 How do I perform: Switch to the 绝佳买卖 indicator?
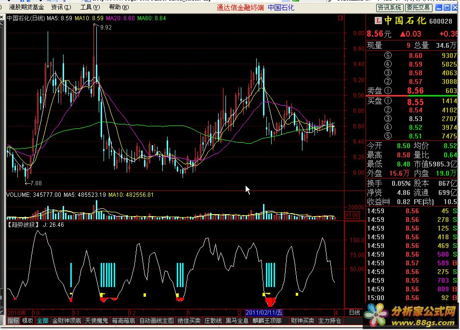point(189,321)
